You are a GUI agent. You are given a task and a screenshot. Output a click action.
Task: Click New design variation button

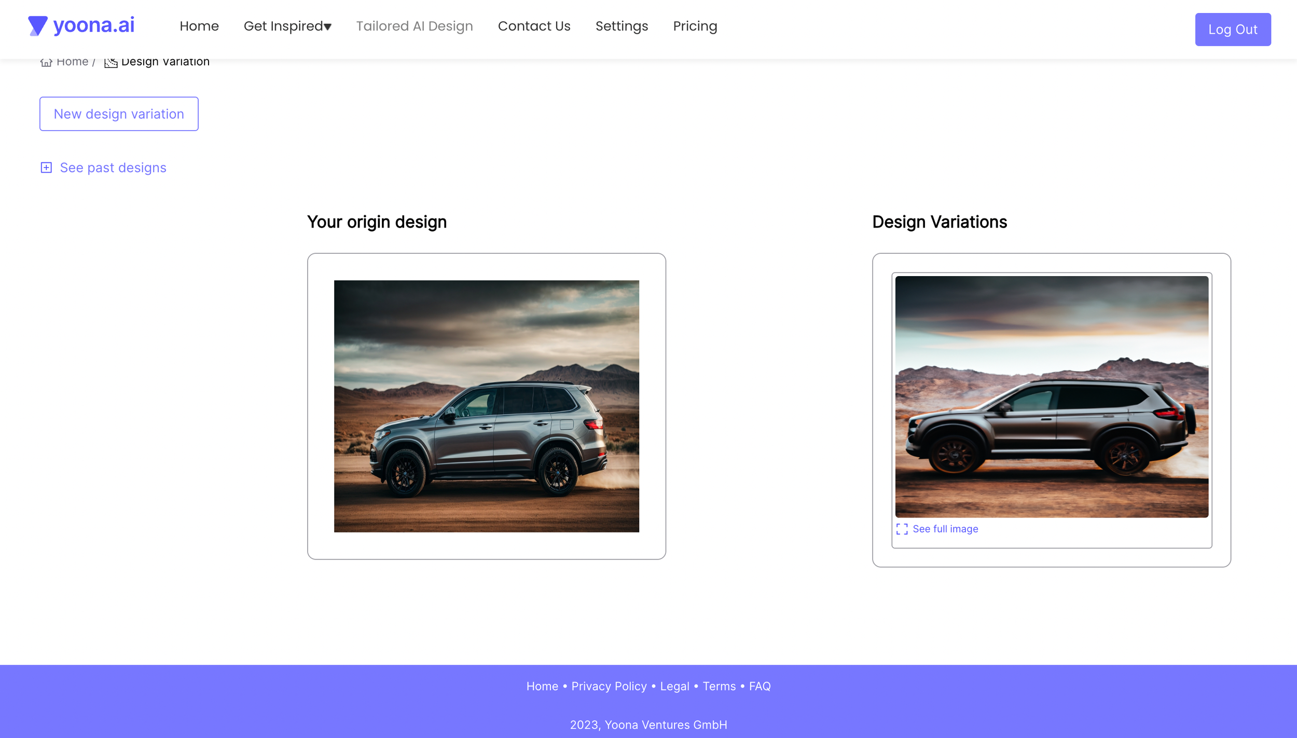[119, 114]
